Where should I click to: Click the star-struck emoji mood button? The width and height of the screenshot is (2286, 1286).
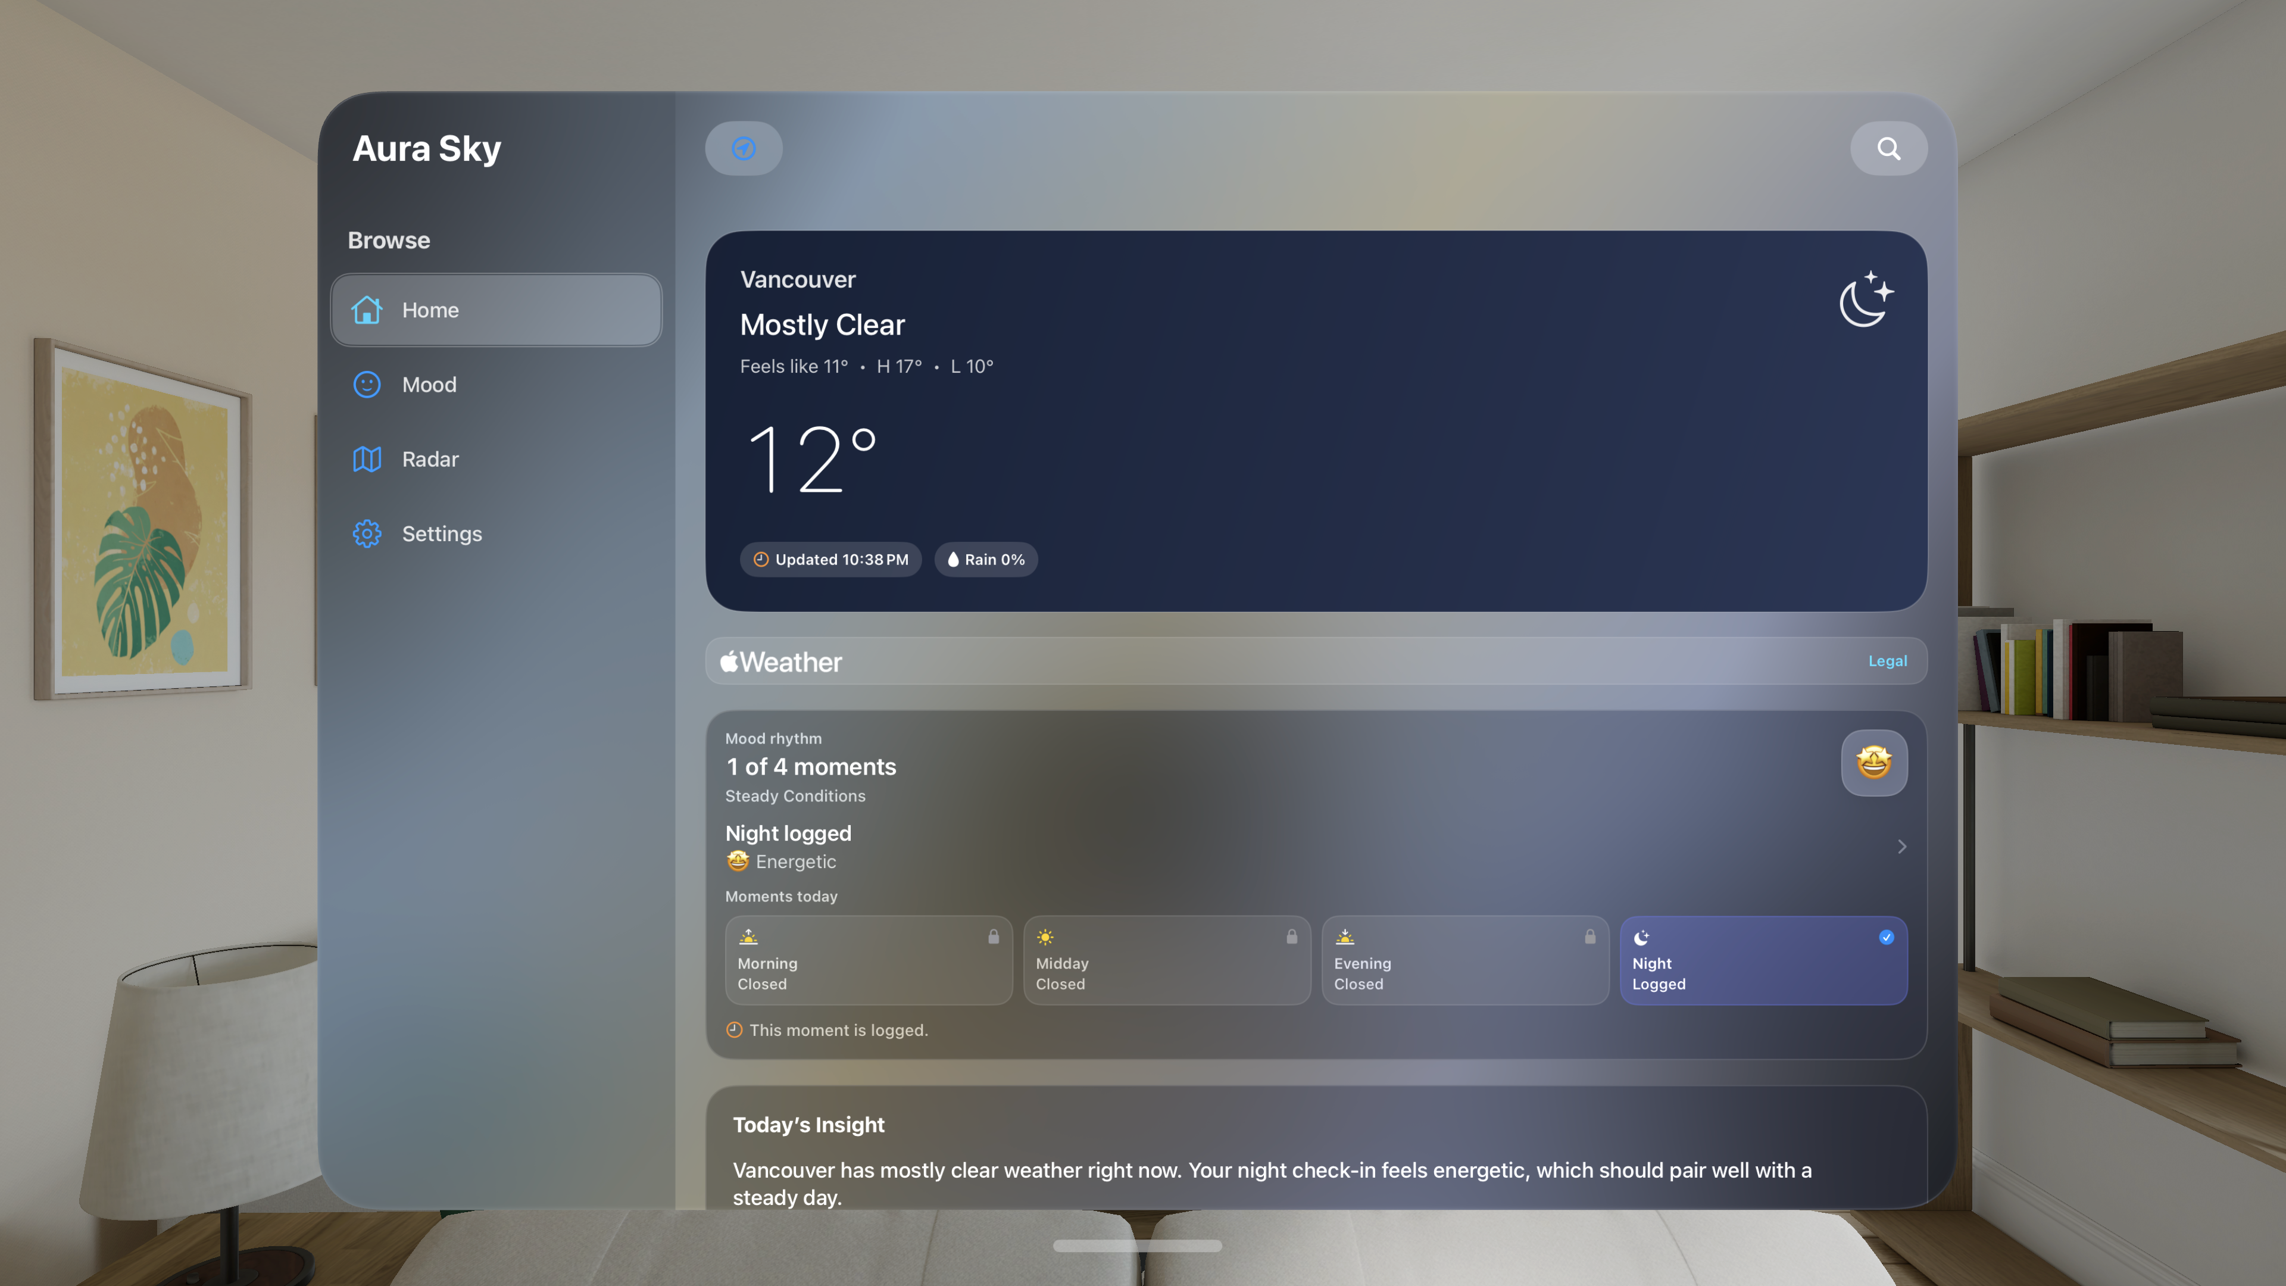1874,762
